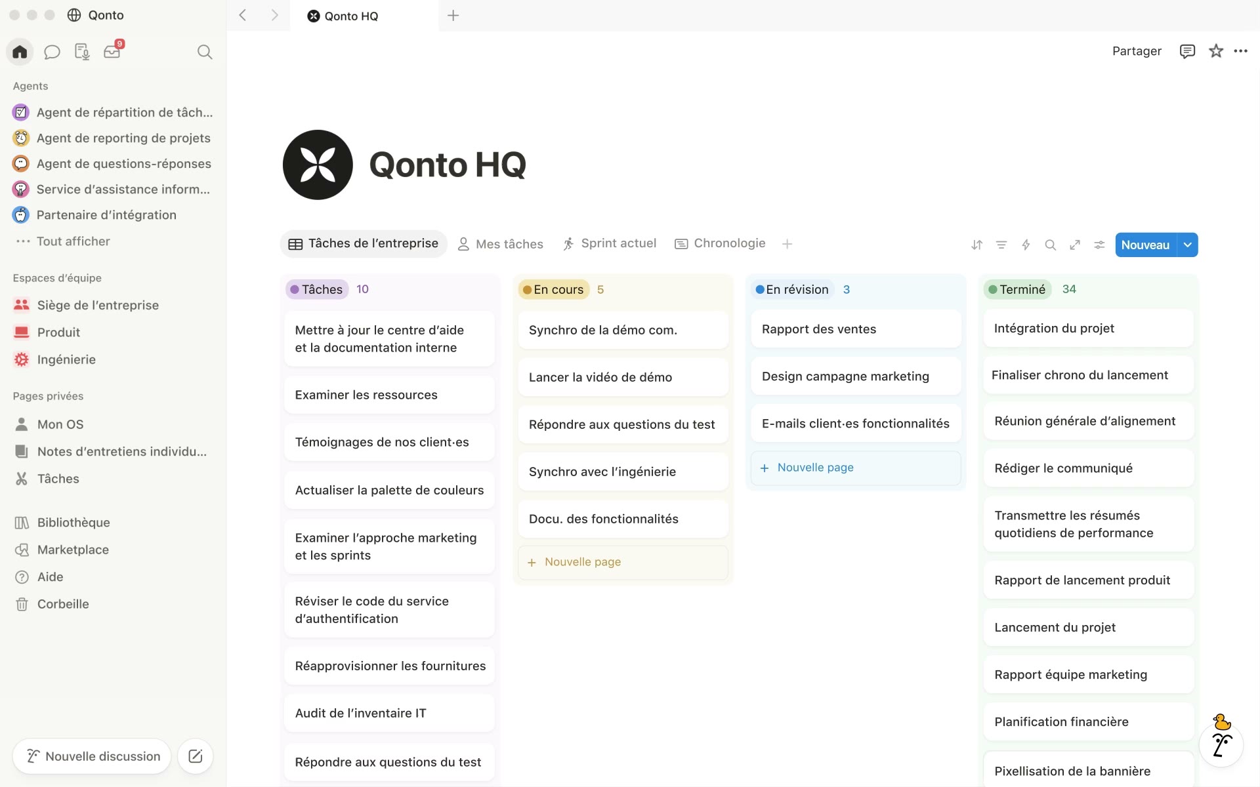Open a new tab with plus icon
The height and width of the screenshot is (787, 1260).
[453, 15]
